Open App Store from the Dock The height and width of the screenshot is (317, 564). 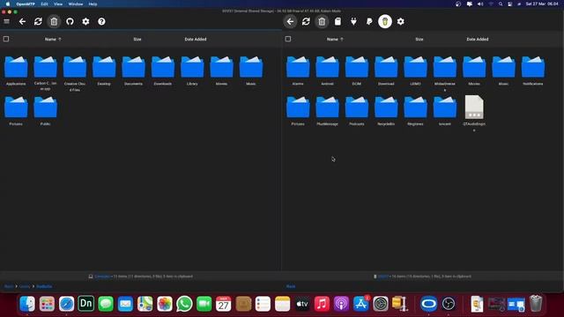click(360, 304)
